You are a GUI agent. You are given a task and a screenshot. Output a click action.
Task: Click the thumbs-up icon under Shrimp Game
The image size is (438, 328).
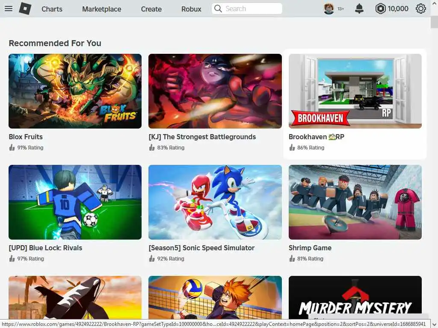[x=292, y=258]
